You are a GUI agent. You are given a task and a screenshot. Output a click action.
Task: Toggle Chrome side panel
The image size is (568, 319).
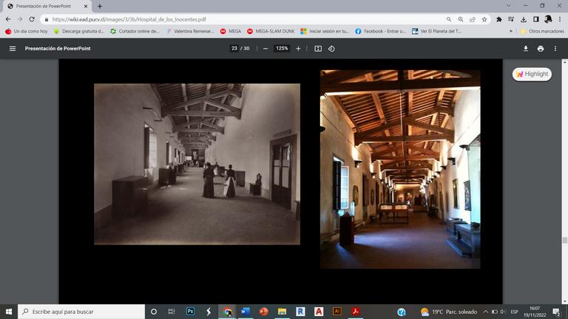535,19
